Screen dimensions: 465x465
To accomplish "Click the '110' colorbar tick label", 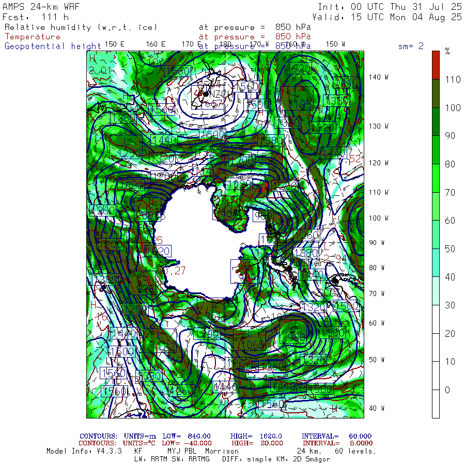I will (x=453, y=79).
